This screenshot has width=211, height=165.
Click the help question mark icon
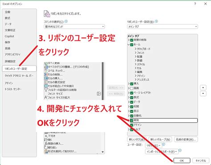click(x=195, y=4)
